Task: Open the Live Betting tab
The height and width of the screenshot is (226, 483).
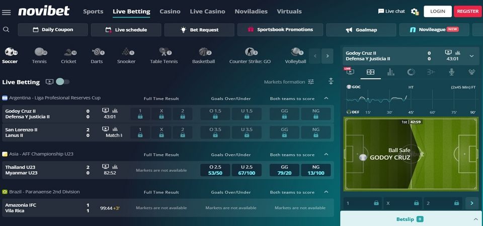Action: (131, 12)
